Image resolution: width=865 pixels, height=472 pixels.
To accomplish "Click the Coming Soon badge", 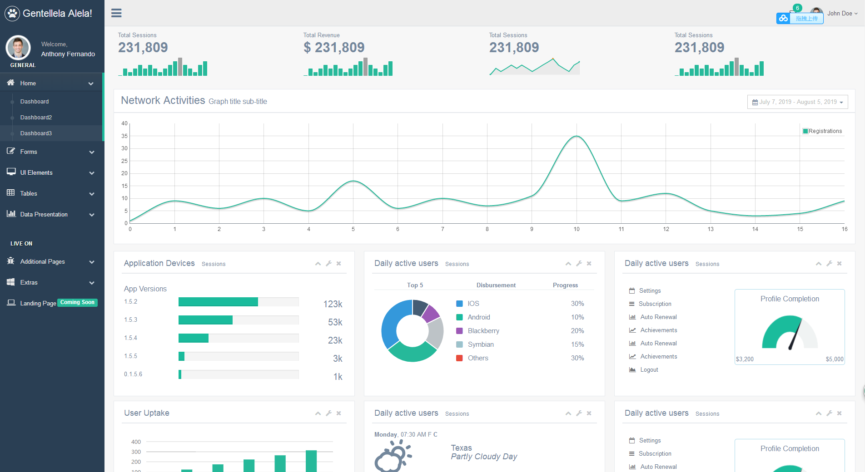I will click(78, 302).
